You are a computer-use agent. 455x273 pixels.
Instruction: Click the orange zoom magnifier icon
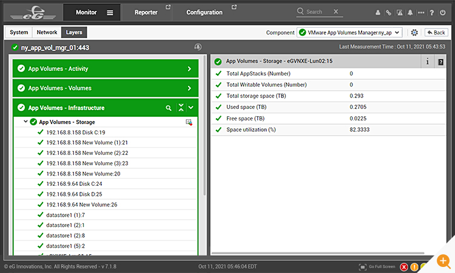pos(444,261)
